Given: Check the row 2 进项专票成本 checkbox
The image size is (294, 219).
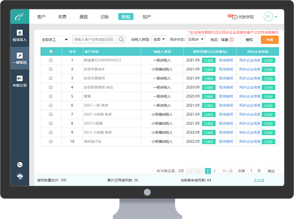Looking at the screenshot, I should [51, 69].
